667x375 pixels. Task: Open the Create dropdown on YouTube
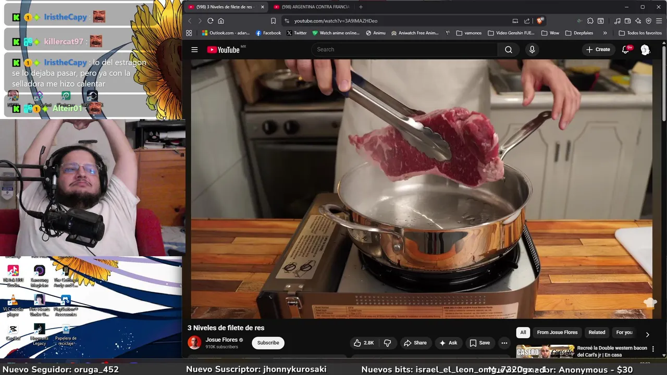[598, 49]
